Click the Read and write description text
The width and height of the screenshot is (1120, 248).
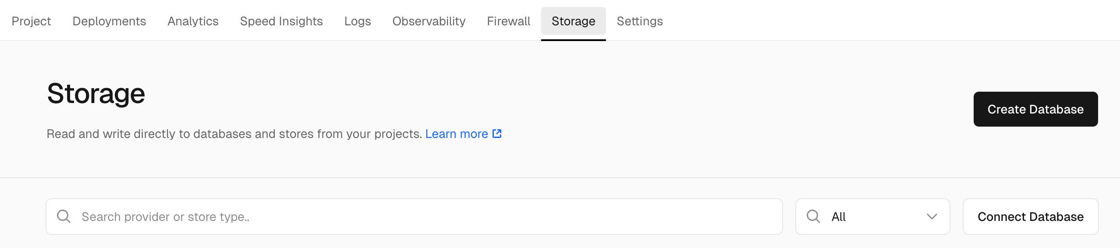pyautogui.click(x=234, y=134)
